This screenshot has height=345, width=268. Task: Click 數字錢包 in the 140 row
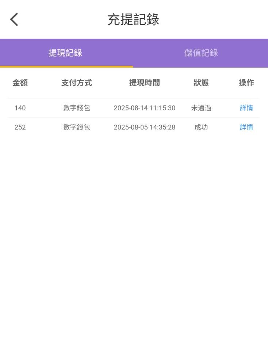(76, 108)
